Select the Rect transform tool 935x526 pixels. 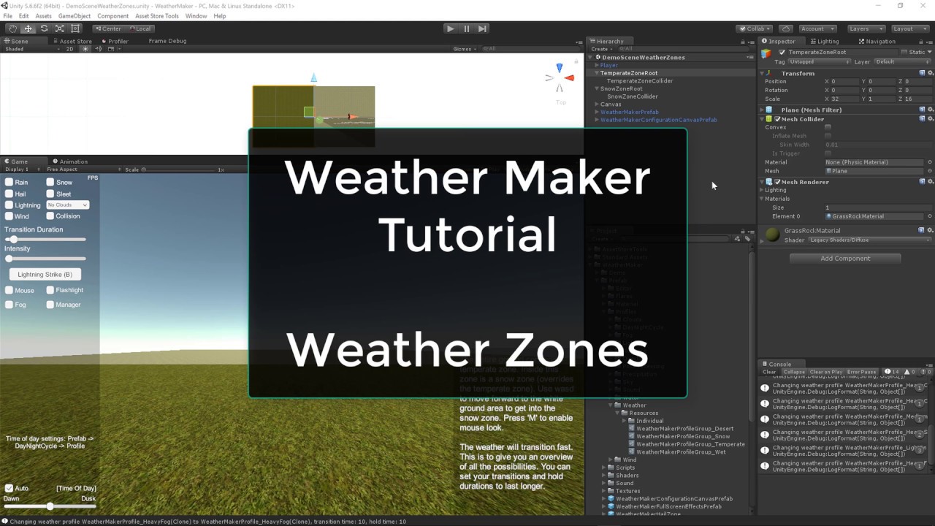click(x=75, y=28)
